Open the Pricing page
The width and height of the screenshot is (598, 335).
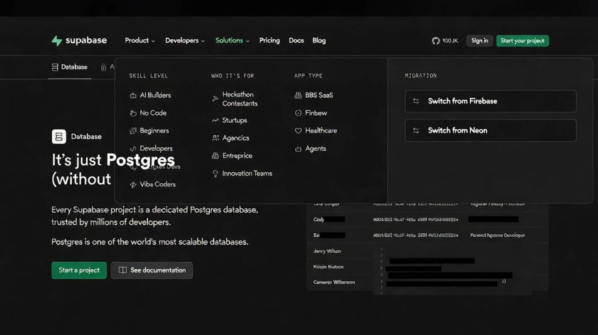pyautogui.click(x=270, y=41)
